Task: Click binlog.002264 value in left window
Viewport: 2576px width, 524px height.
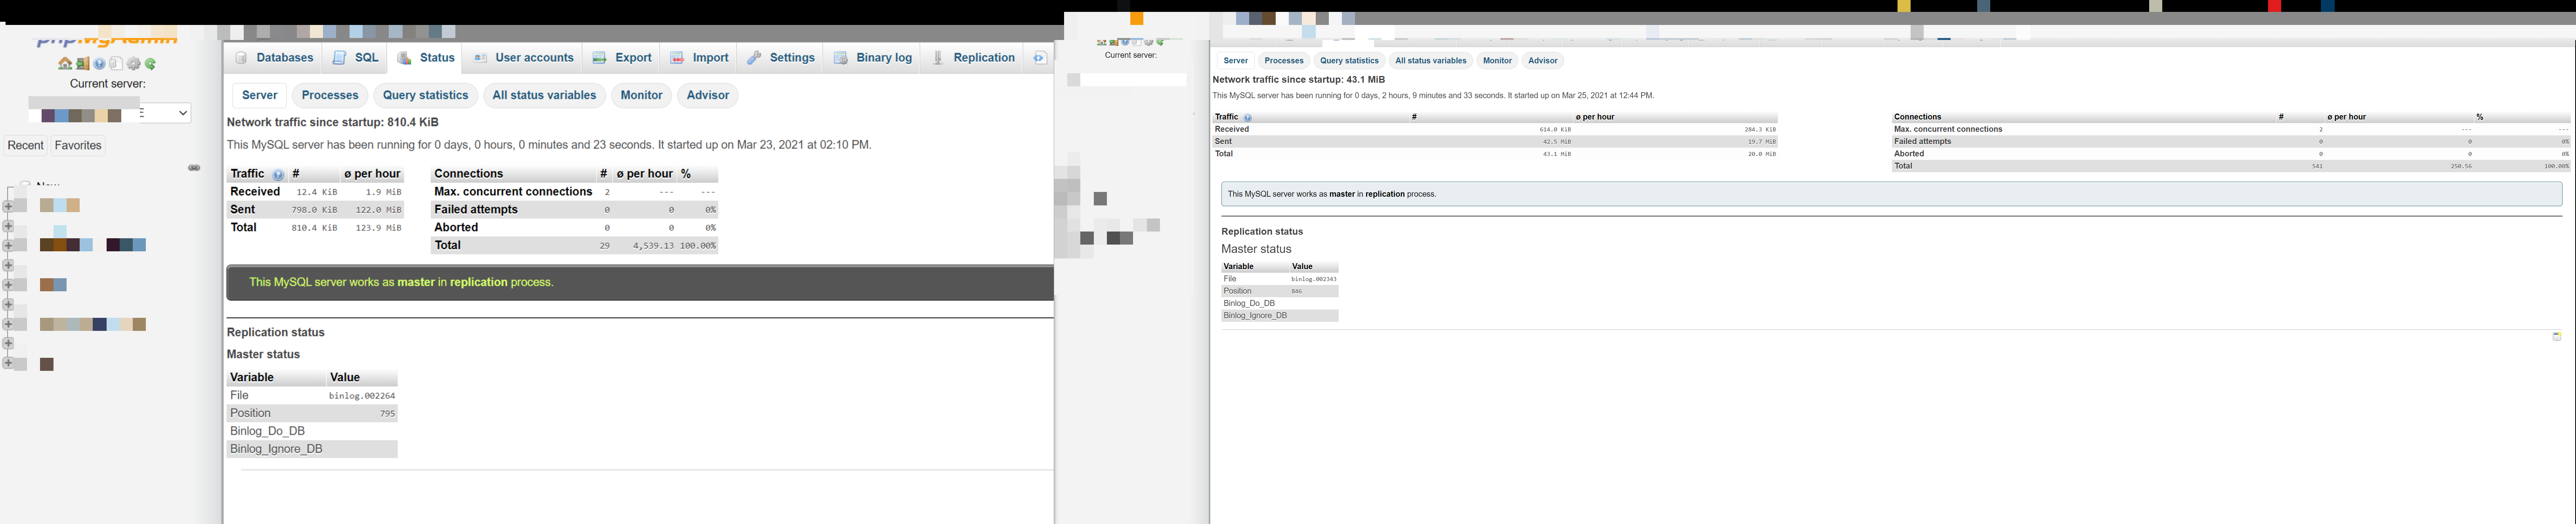Action: 362,396
